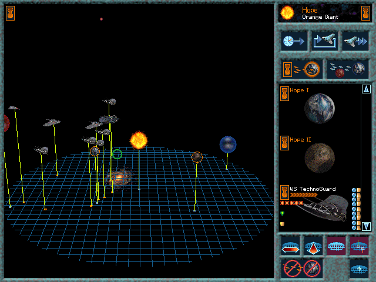The image size is (376, 282).
Task: Toggle the grid display button
Action: pos(336,246)
